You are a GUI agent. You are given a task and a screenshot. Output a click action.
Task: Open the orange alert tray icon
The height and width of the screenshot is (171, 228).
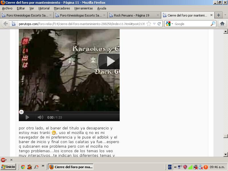pyautogui.click(x=205, y=167)
